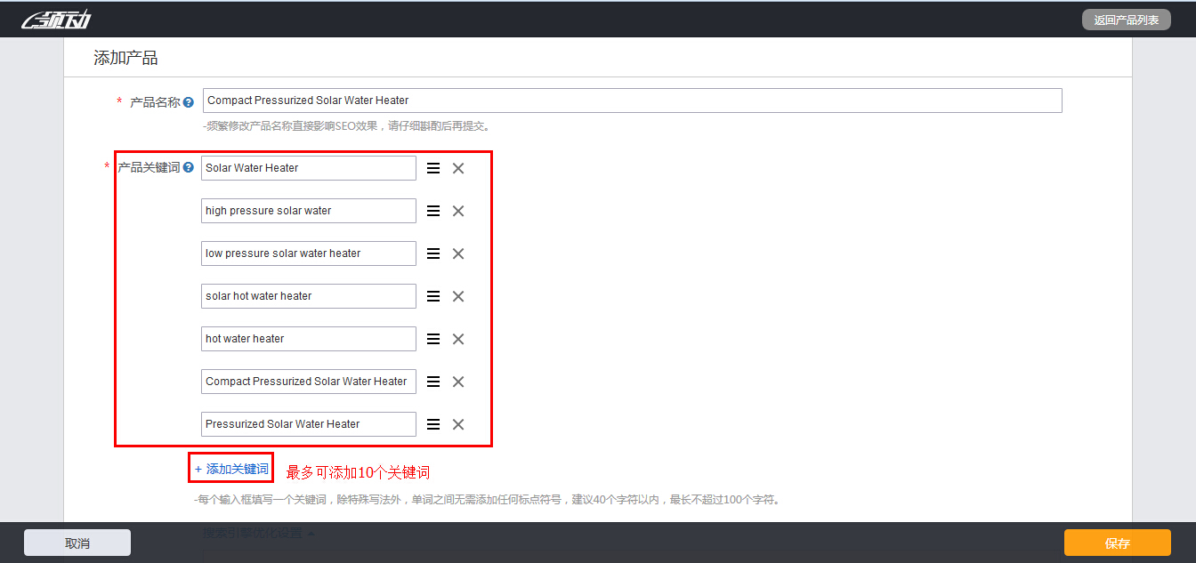Focus the 产品名称 input field

632,101
